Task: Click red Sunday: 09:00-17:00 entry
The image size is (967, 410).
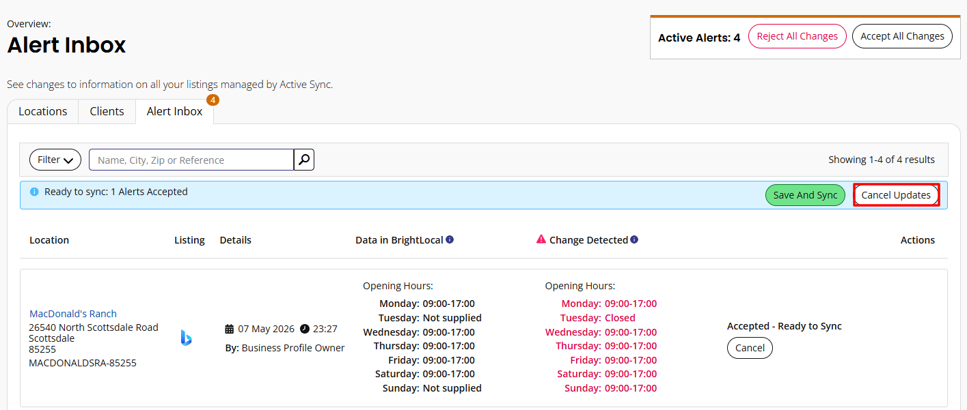Action: click(x=611, y=388)
